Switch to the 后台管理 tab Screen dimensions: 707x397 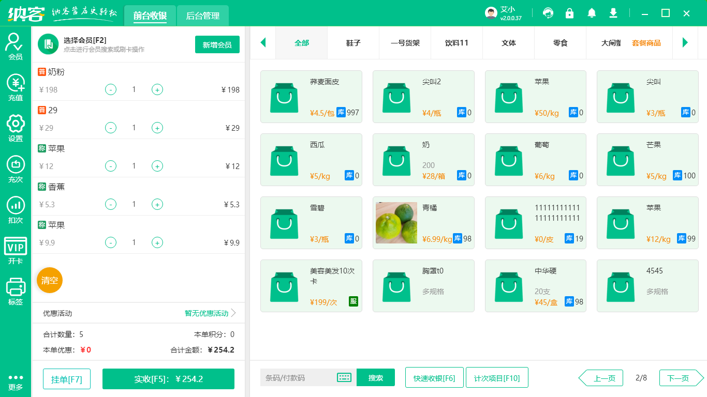pos(202,16)
